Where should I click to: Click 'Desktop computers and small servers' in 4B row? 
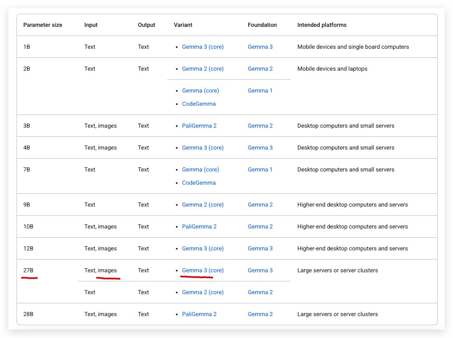pos(346,148)
